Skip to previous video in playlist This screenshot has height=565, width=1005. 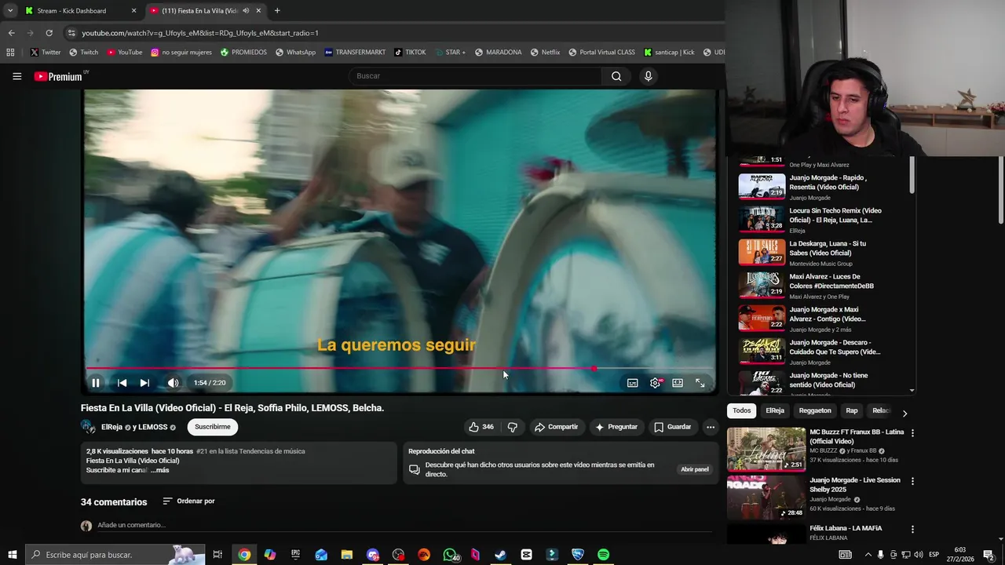122,383
